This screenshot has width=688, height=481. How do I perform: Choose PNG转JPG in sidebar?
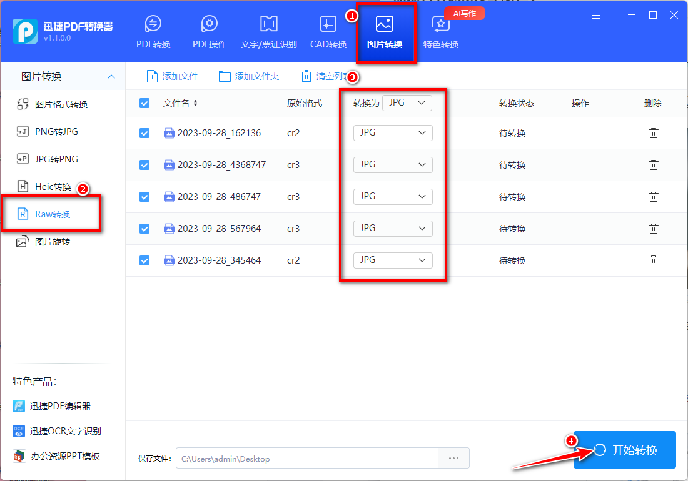[48, 131]
